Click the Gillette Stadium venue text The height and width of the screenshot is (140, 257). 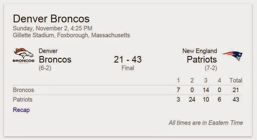coord(71,35)
